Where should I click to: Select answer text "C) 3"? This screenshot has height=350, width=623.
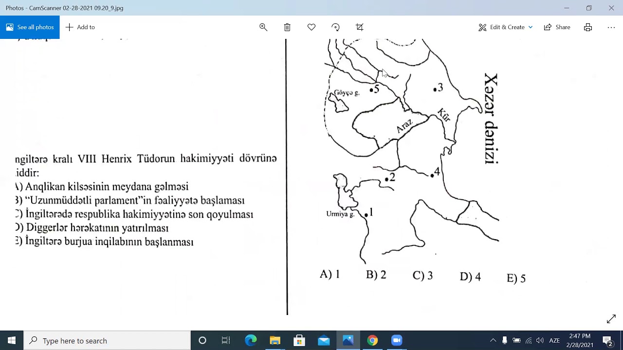click(x=422, y=276)
